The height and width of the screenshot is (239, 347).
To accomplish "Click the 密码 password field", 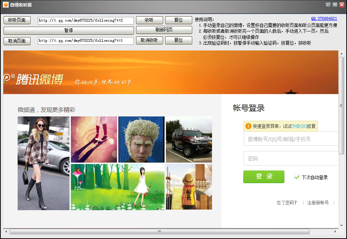I will point(291,158).
